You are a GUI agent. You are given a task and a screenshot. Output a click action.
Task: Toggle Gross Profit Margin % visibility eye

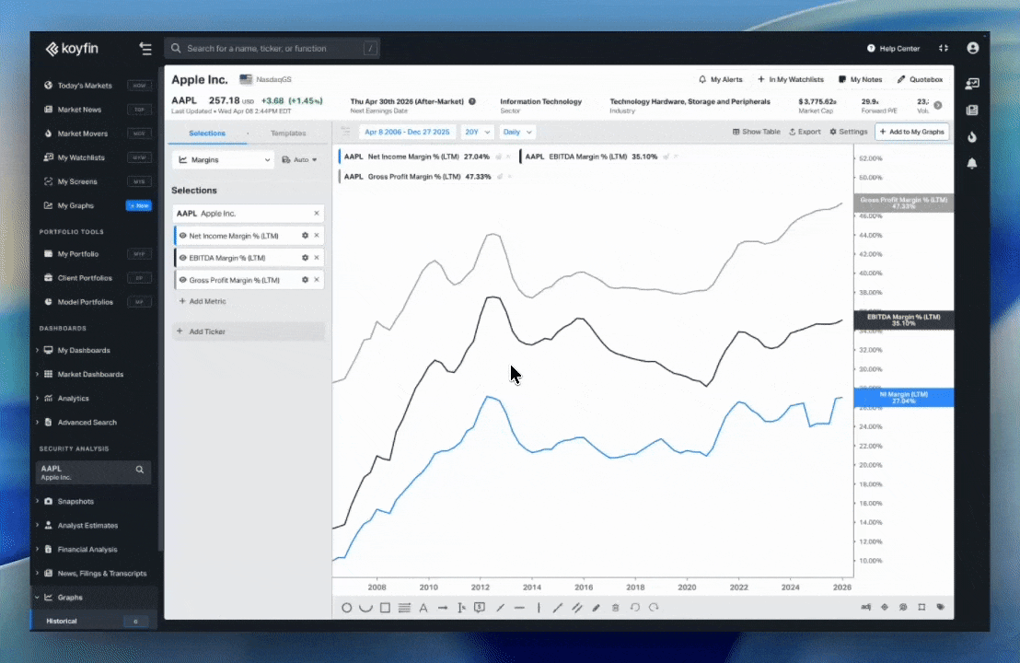(x=182, y=280)
